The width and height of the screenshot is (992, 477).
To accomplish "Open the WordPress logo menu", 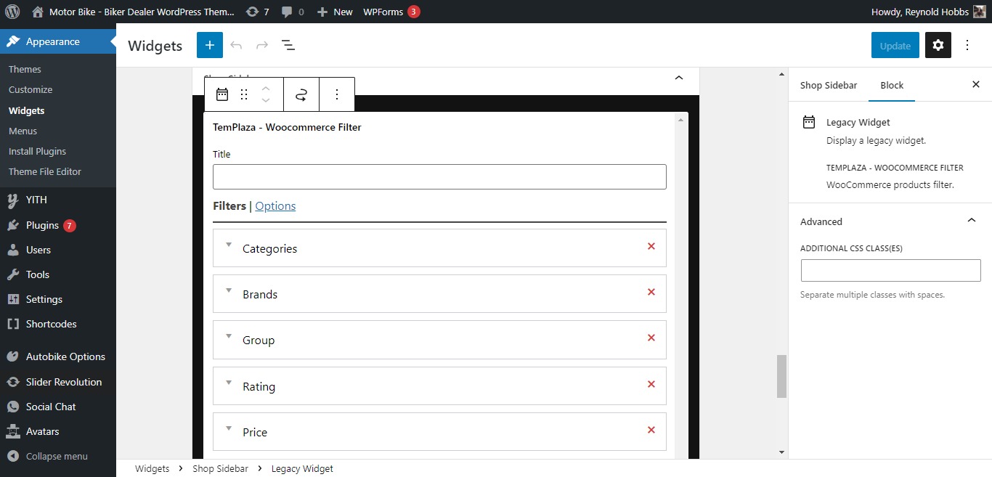I will click(12, 12).
